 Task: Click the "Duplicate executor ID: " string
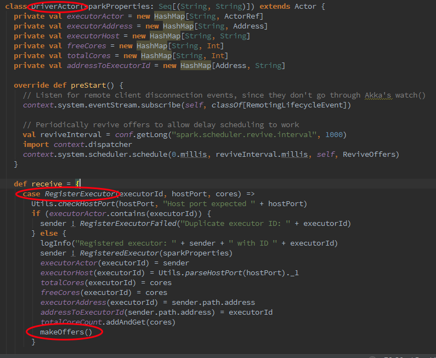coord(236,224)
